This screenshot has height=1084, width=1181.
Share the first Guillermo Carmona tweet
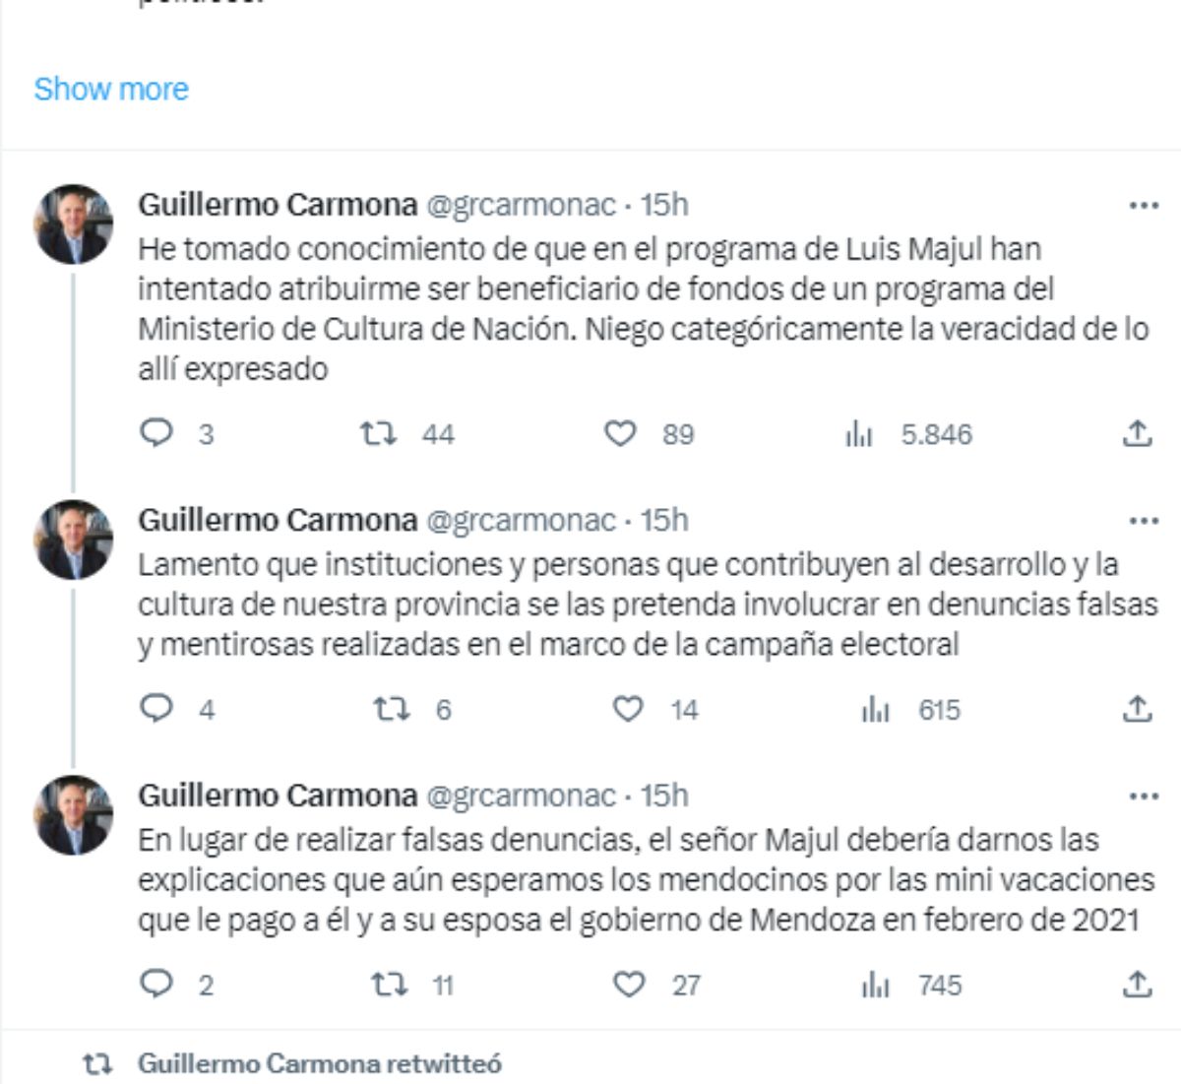pos(1137,433)
